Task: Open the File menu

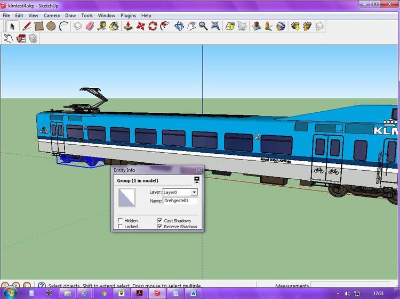Action: [6, 15]
